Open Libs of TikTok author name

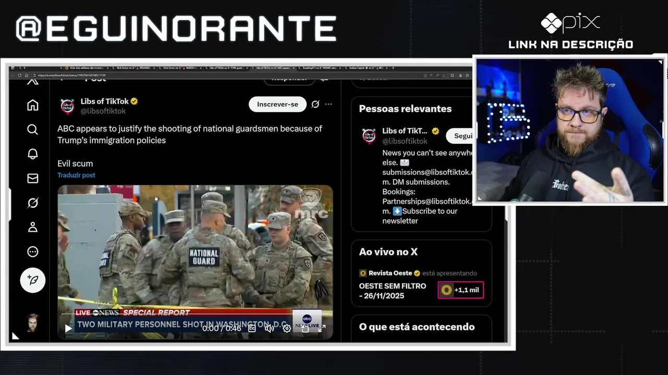click(x=105, y=101)
